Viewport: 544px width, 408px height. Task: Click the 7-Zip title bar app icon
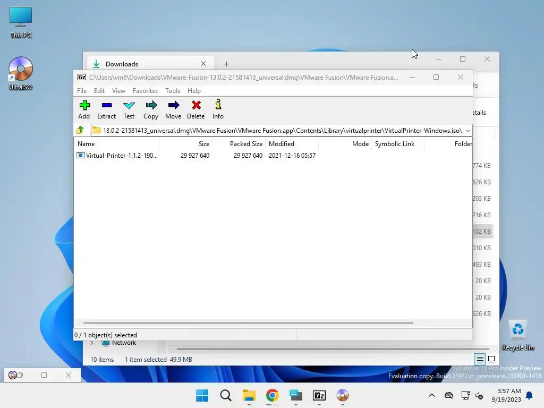(82, 77)
